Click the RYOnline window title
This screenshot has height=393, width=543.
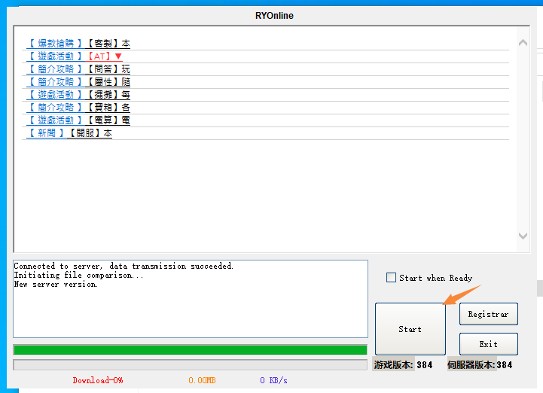click(x=274, y=16)
